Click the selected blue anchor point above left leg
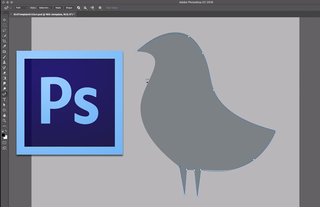The image size is (320, 207). (180, 167)
